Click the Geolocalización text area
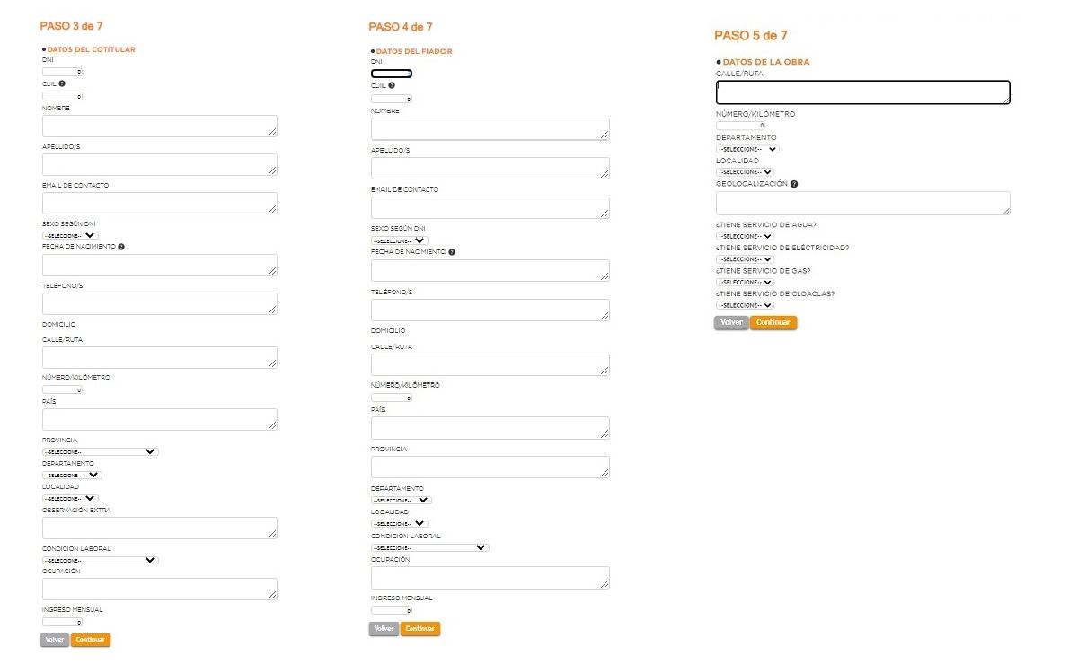The height and width of the screenshot is (664, 1078). pos(862,203)
